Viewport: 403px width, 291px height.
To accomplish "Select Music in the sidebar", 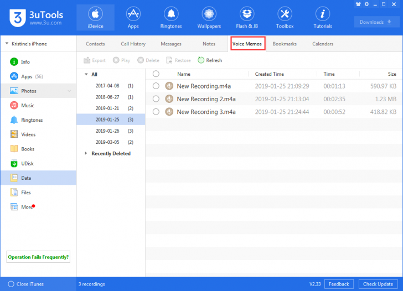I will [39, 106].
